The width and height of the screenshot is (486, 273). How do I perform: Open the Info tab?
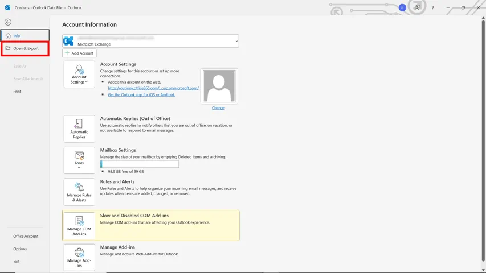click(x=25, y=36)
